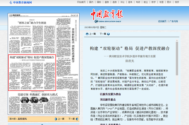Follow the 返回首页 link
The height and width of the screenshot is (125, 189).
pyautogui.click(x=162, y=21)
